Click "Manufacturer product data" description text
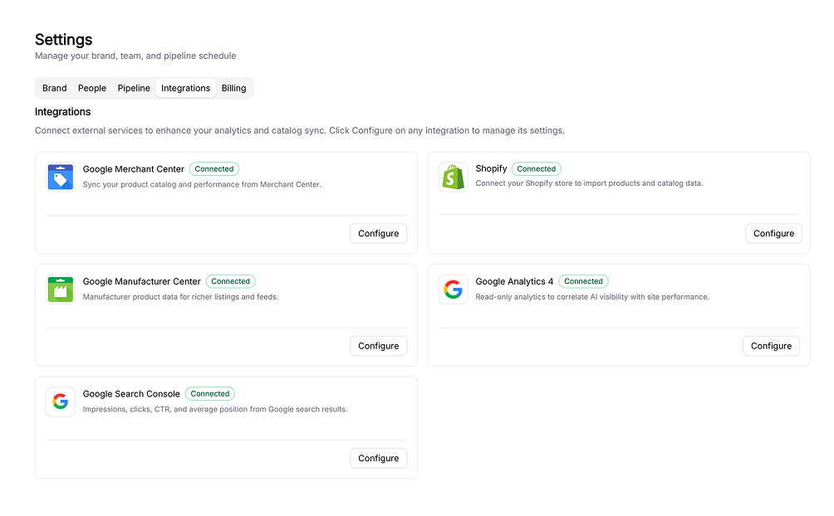This screenshot has width=834, height=516. pyautogui.click(x=180, y=297)
